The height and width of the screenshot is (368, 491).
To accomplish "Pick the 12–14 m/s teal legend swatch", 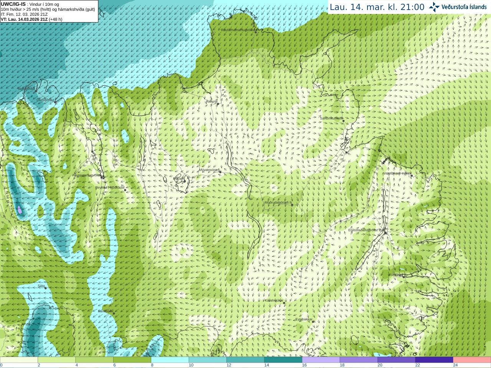I will pyautogui.click(x=245, y=360).
